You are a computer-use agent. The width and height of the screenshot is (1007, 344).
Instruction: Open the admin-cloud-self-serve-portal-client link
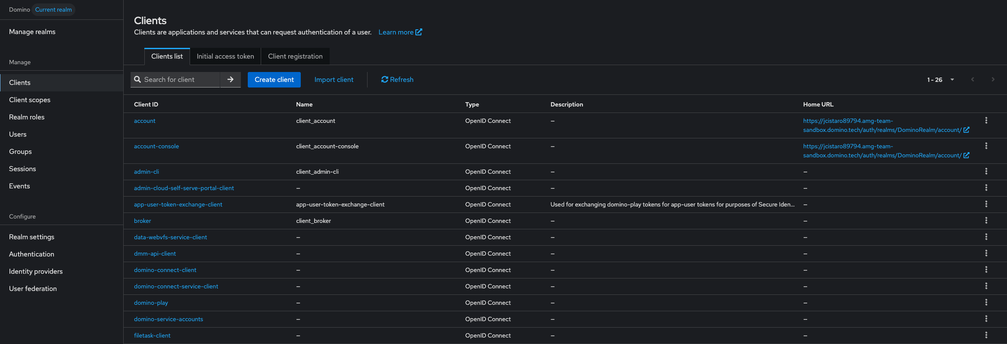coord(184,188)
